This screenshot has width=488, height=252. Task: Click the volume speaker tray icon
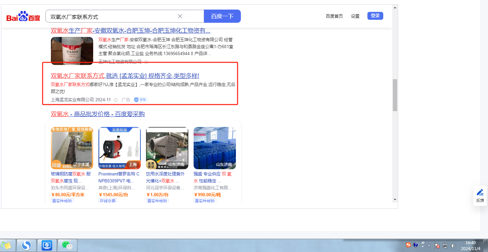(453, 246)
